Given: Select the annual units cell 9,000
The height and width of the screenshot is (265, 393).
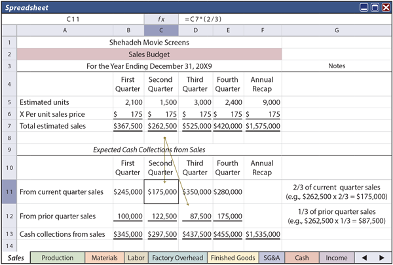Looking at the screenshot, I should [263, 102].
